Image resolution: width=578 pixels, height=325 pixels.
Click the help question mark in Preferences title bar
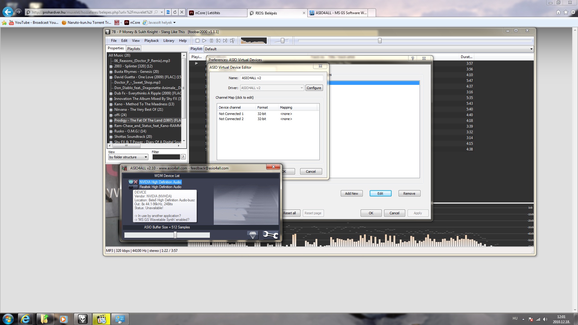[x=413, y=58]
